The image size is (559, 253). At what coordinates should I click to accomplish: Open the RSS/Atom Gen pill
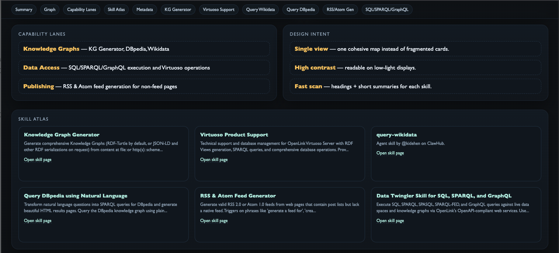coord(340,10)
